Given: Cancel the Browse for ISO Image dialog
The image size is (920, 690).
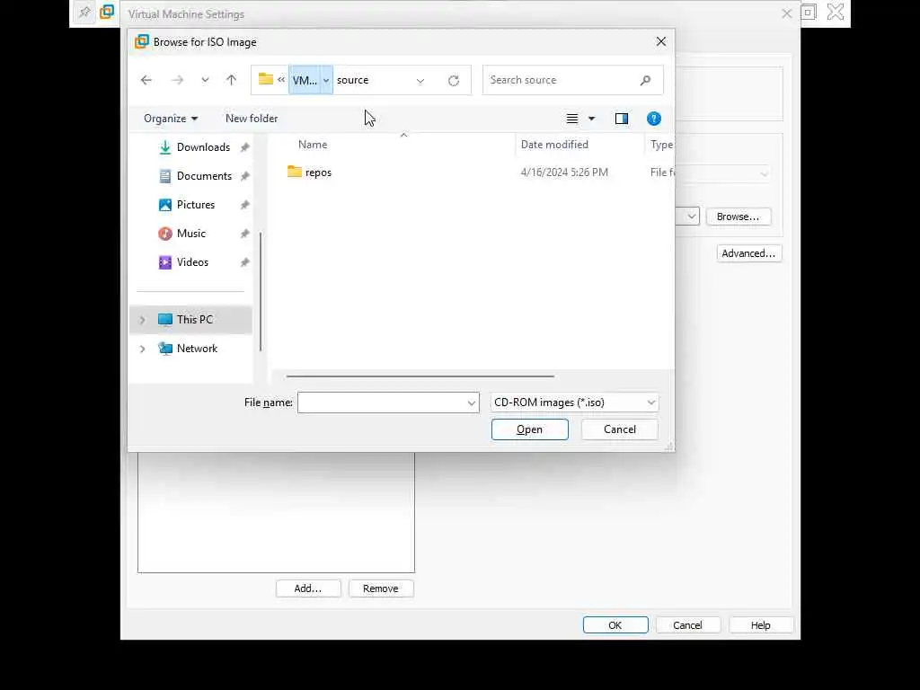Looking at the screenshot, I should tap(620, 429).
